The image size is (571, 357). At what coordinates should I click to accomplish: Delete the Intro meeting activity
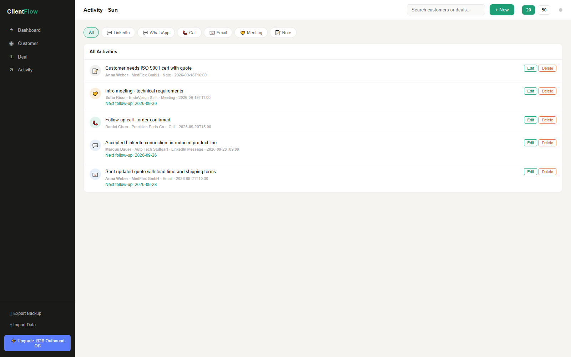(x=547, y=91)
